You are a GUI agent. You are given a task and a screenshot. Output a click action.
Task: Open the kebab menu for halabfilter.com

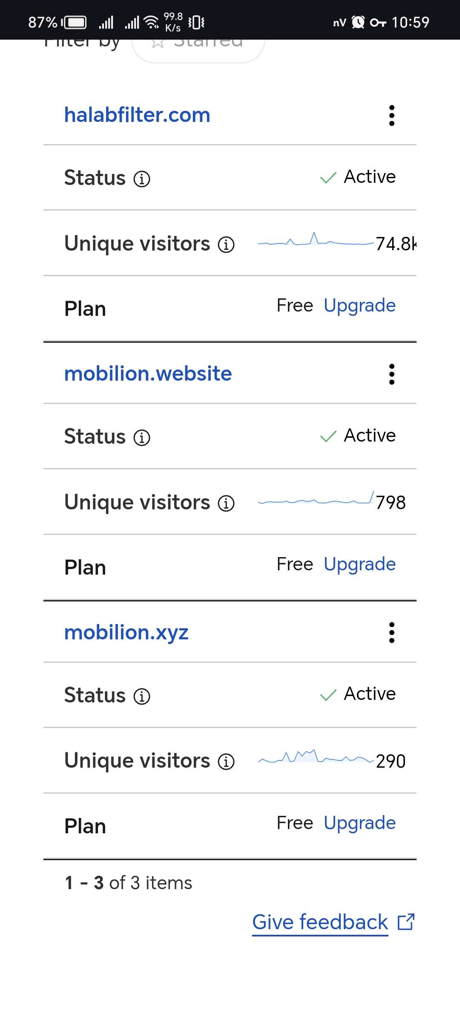(x=392, y=115)
